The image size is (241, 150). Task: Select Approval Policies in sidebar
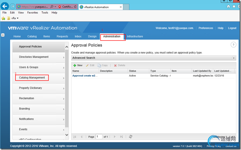coord(39,47)
